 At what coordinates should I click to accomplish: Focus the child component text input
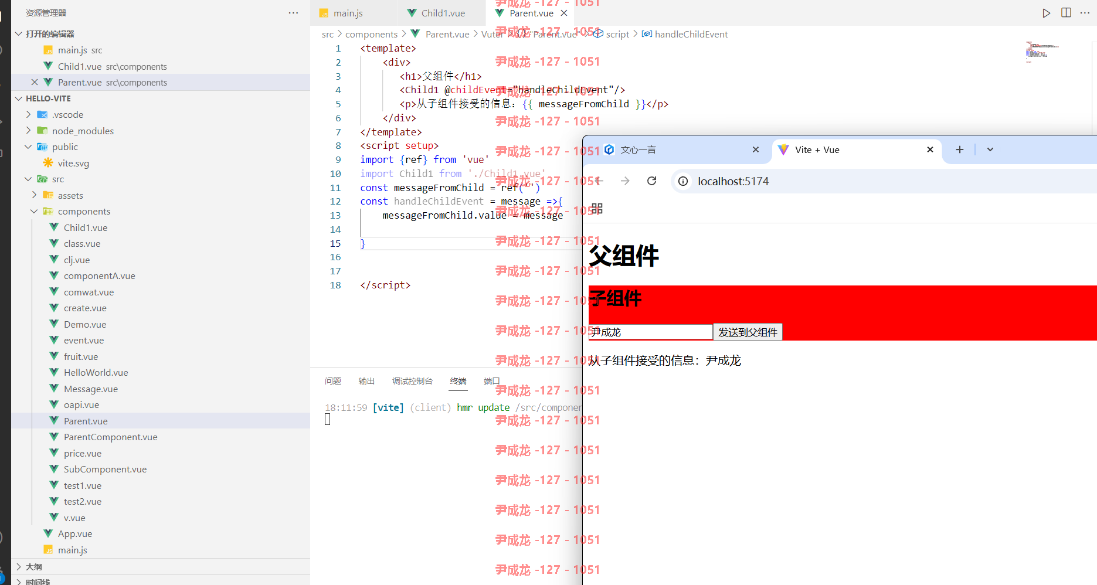651,332
